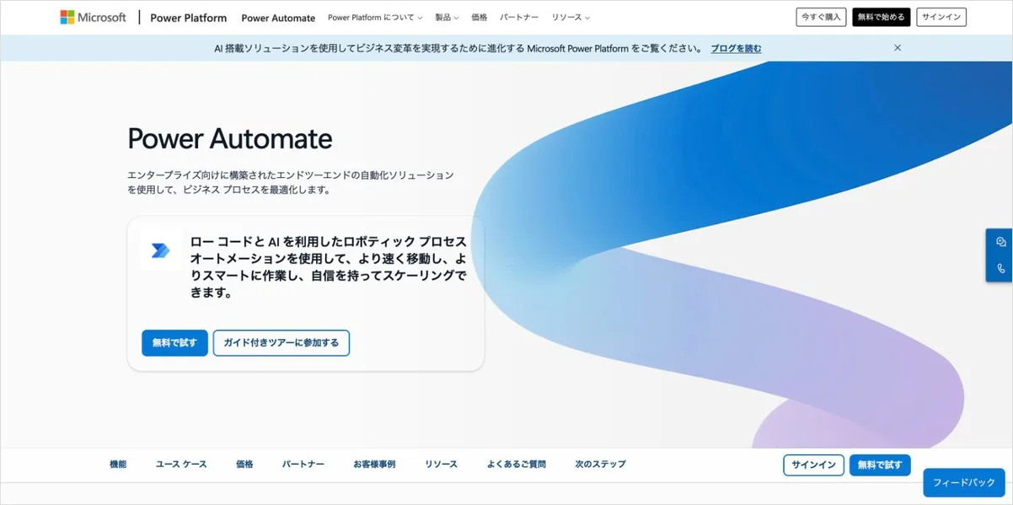Image resolution: width=1013 pixels, height=505 pixels.
Task: Expand the 製品 menu
Action: [x=447, y=18]
